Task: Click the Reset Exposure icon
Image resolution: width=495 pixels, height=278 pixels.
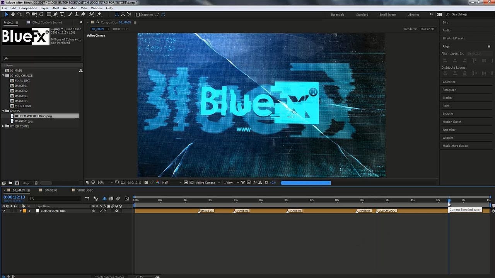Action: pos(266,183)
